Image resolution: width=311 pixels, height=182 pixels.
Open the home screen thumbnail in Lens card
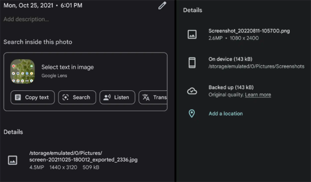pyautogui.click(x=23, y=71)
